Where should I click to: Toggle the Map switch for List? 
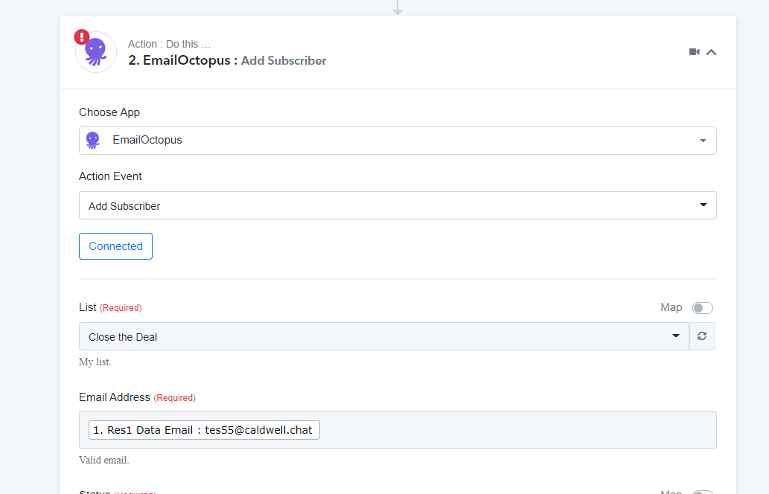click(702, 308)
